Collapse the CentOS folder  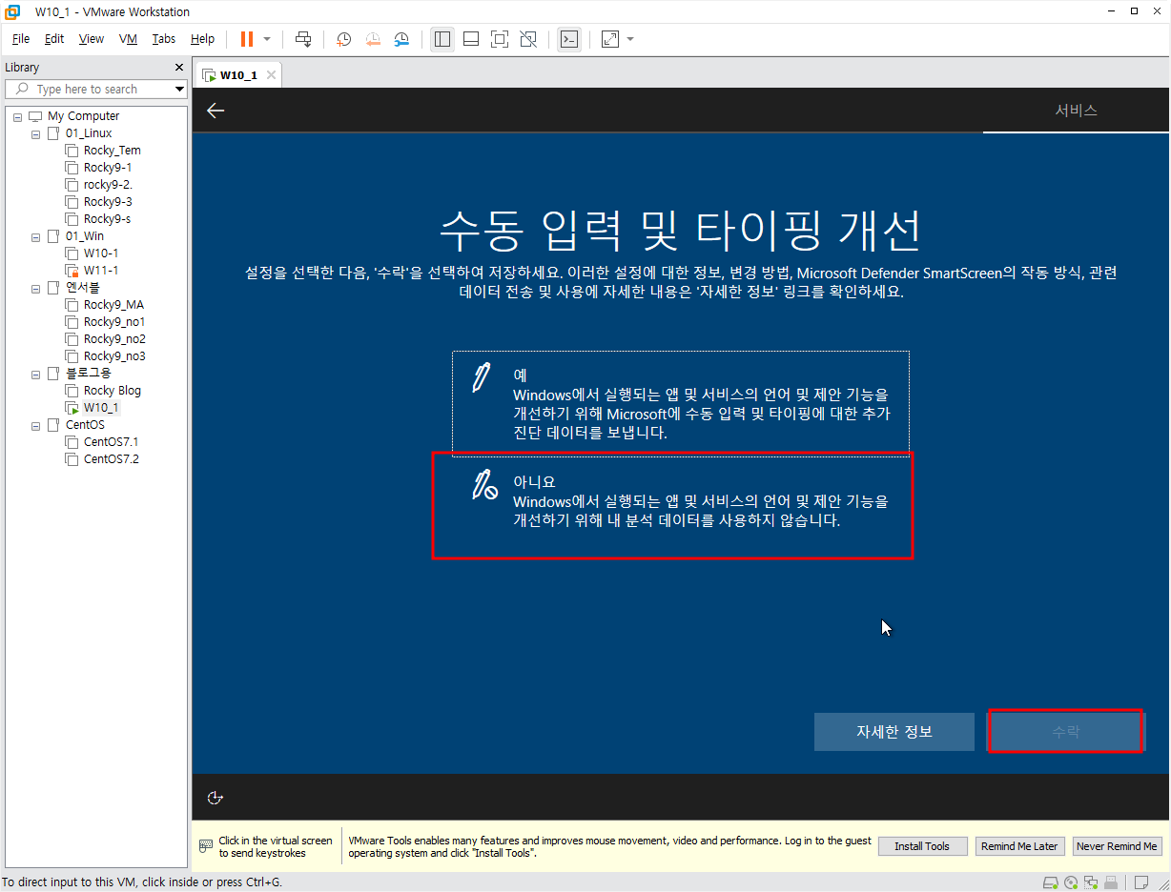click(35, 425)
